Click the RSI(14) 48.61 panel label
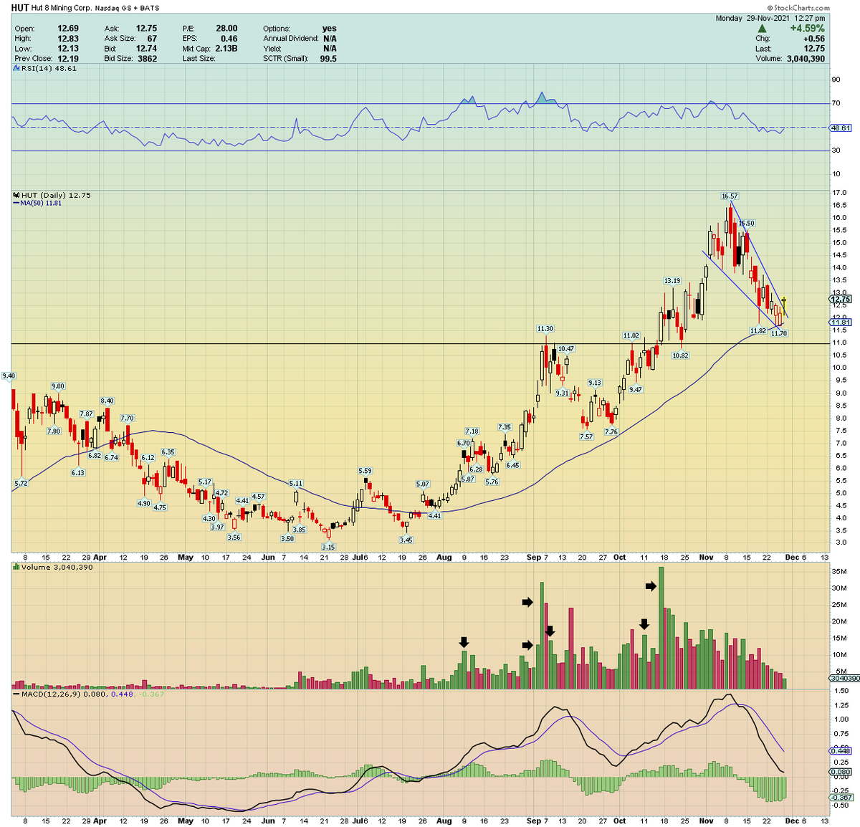The image size is (860, 827). pos(49,69)
